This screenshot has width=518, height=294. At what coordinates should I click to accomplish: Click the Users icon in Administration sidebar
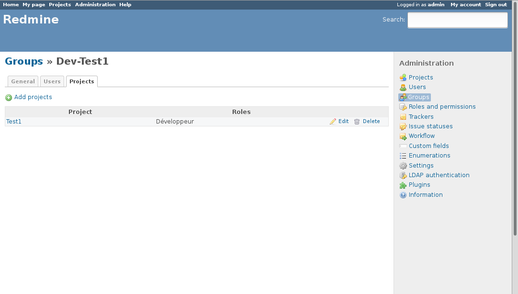[403, 87]
